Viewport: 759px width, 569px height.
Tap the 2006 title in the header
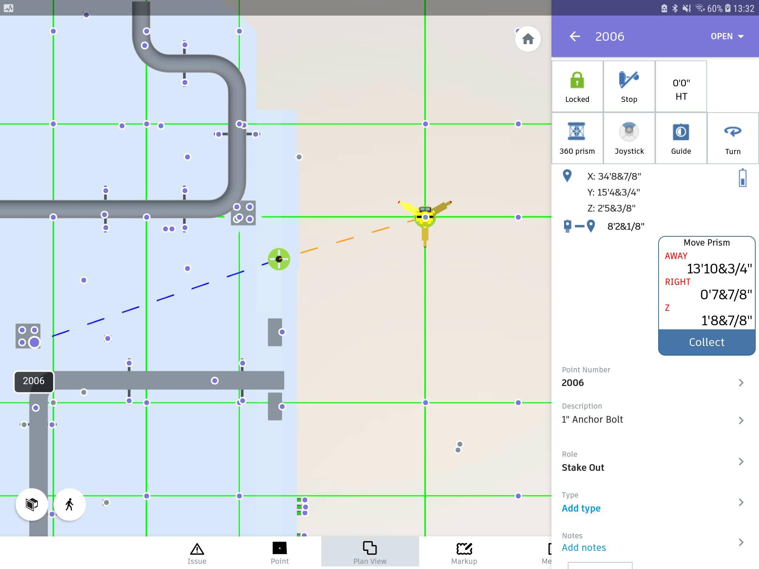coord(610,36)
